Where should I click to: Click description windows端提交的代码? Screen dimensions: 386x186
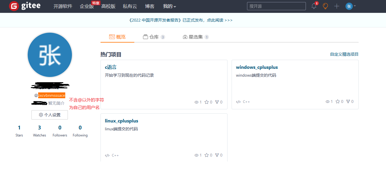click(x=256, y=75)
